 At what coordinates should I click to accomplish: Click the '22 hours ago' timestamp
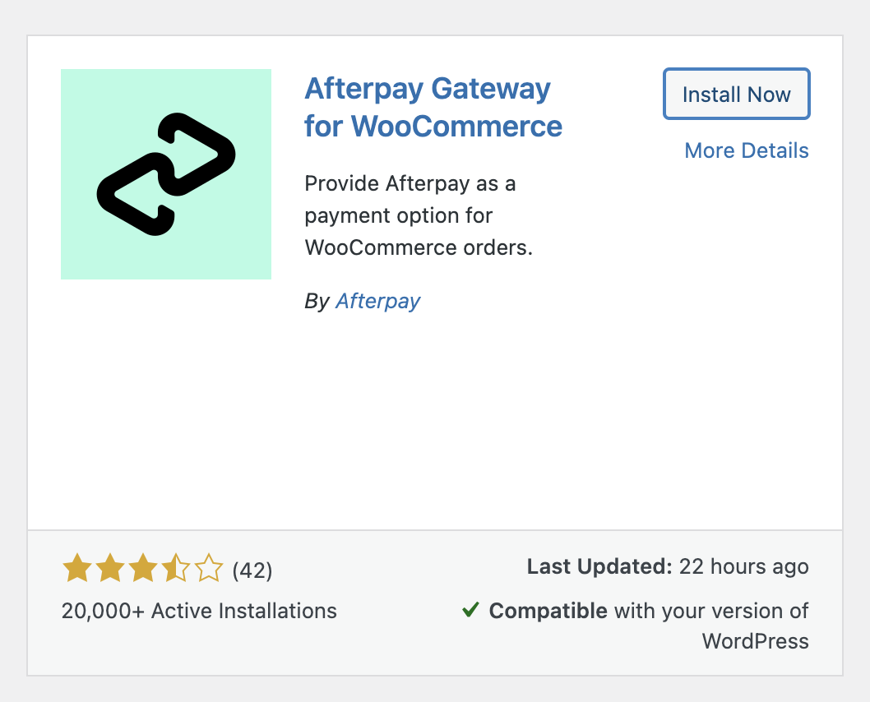click(x=744, y=566)
